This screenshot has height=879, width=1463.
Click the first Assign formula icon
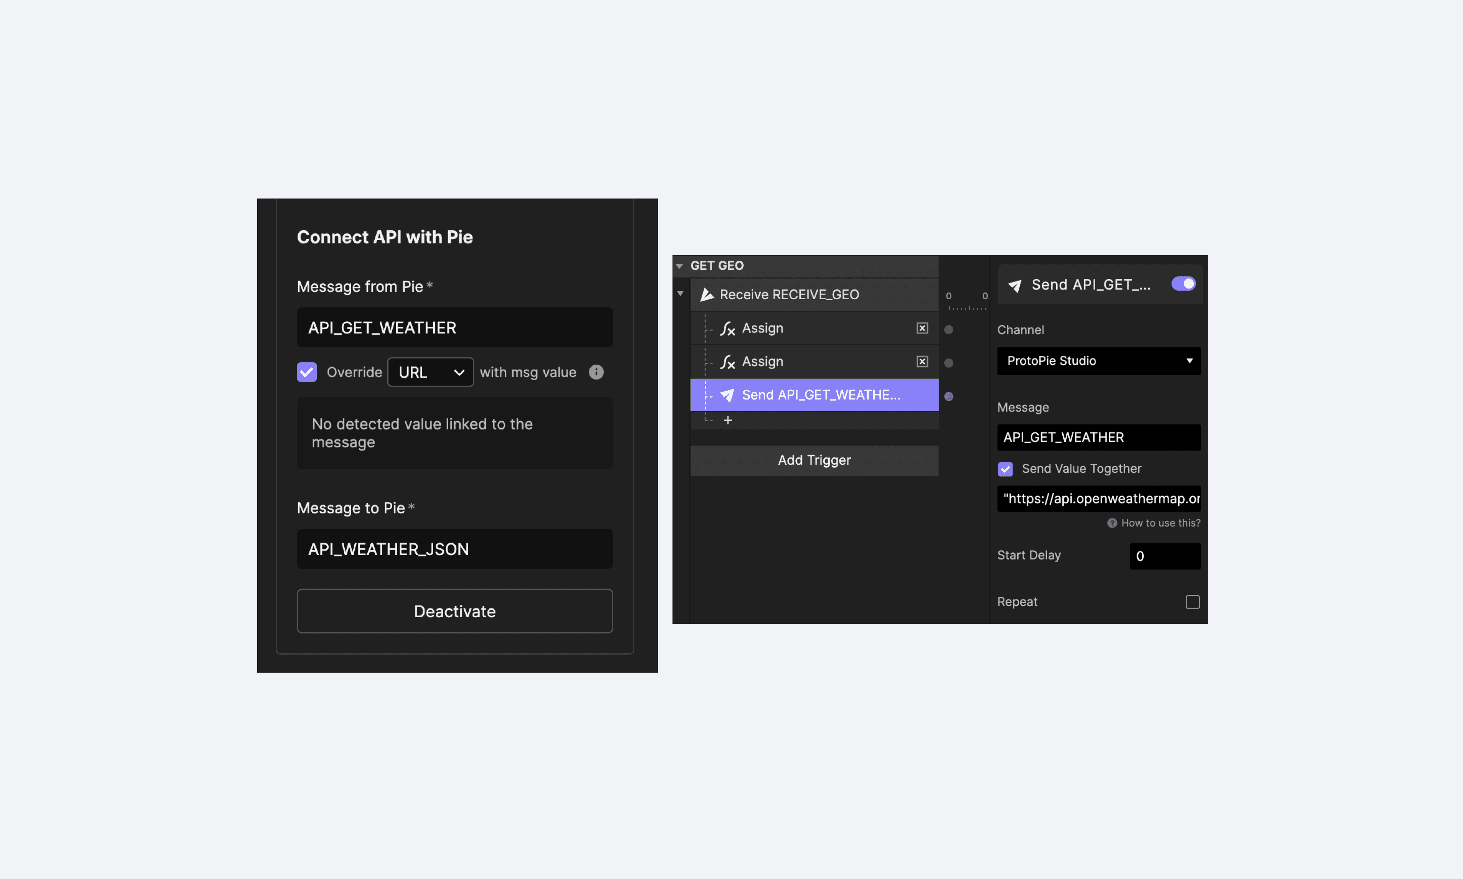[x=727, y=328]
